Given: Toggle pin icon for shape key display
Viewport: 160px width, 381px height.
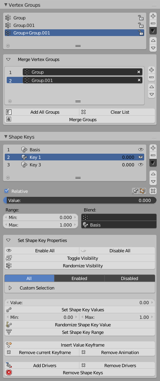Looking at the screenshot, I should [135, 191].
